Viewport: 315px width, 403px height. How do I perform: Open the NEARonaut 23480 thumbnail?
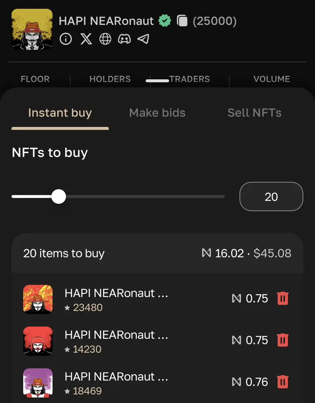coord(38,299)
